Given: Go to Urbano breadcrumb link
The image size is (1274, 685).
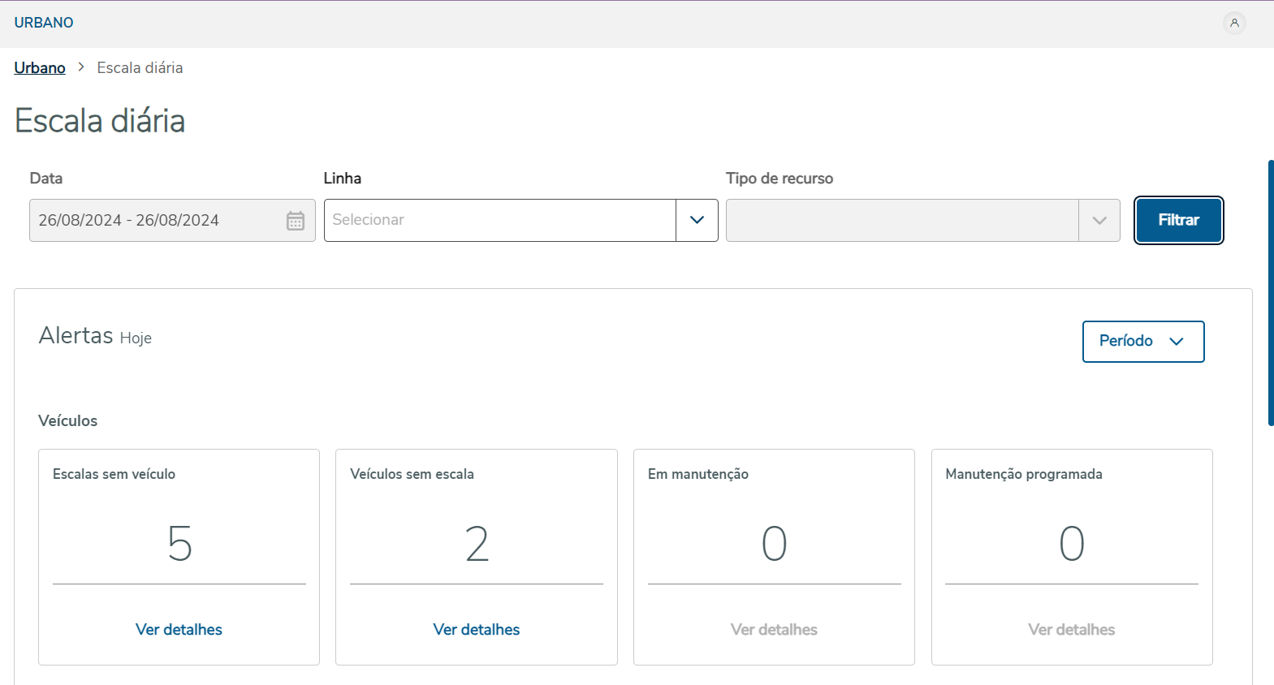Looking at the screenshot, I should click(40, 67).
